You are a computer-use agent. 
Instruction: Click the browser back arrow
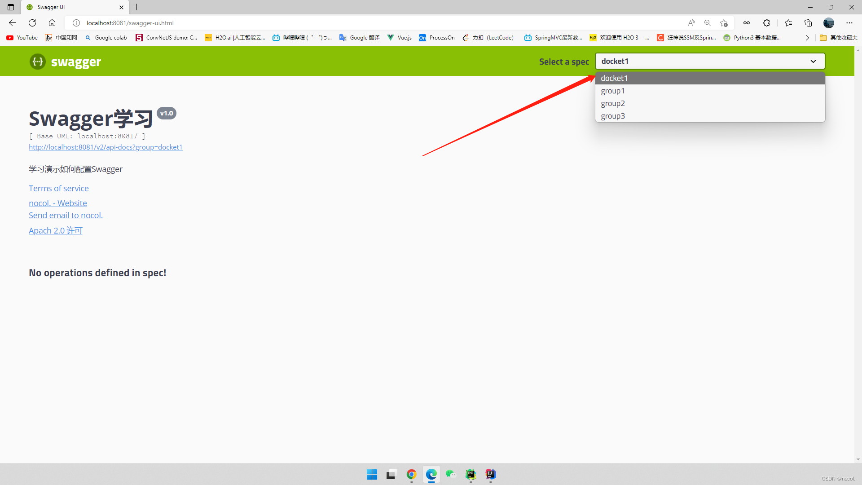(13, 23)
